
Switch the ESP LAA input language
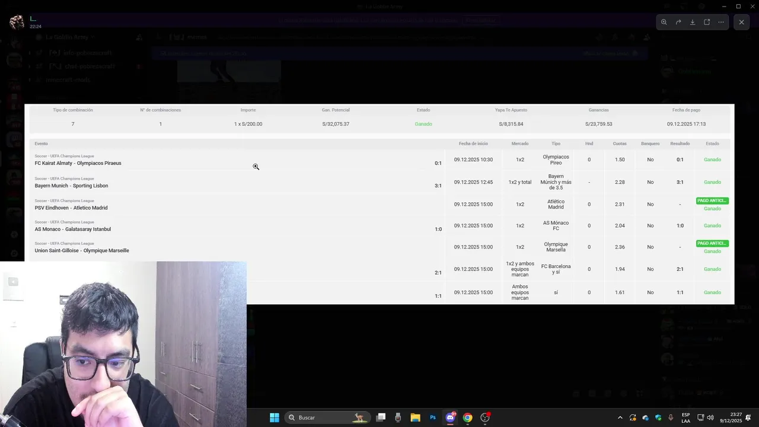pyautogui.click(x=686, y=418)
